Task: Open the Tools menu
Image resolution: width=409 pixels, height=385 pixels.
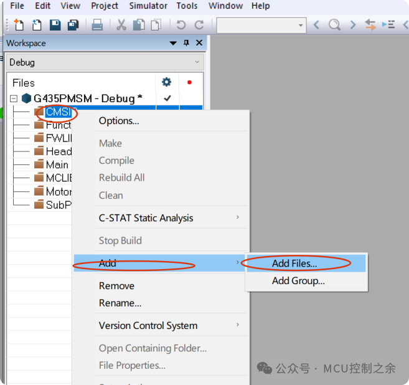Action: pos(187,6)
